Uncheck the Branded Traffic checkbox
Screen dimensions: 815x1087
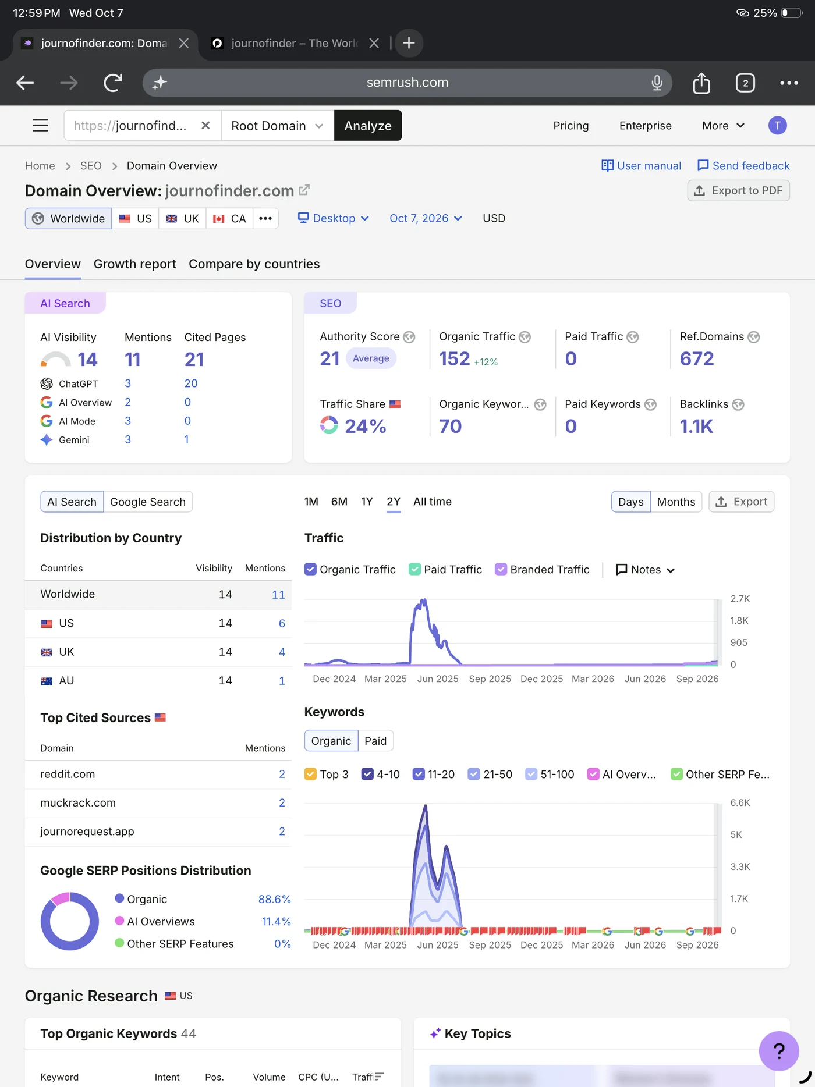[x=501, y=569]
